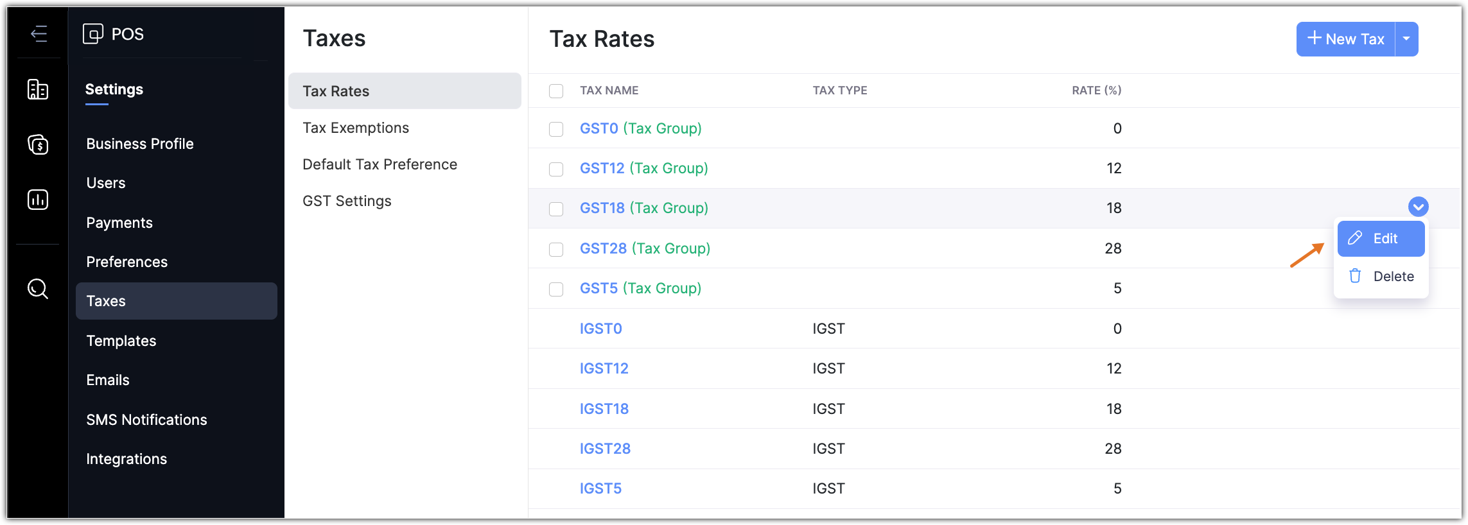Click the pencil icon beside Edit
The width and height of the screenshot is (1468, 525).
pos(1355,238)
